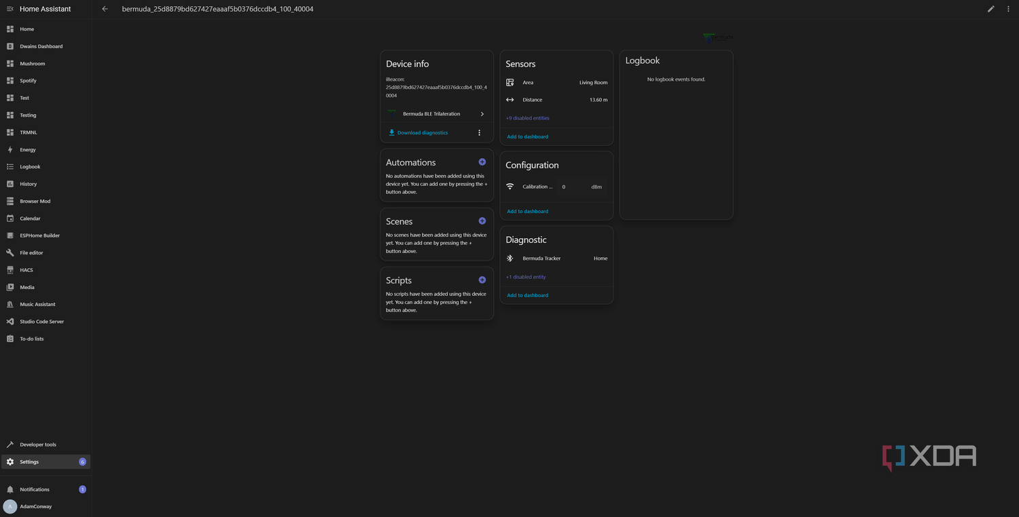Open the three-dot menu beside Download diagnostics
This screenshot has width=1019, height=517.
pyautogui.click(x=479, y=133)
